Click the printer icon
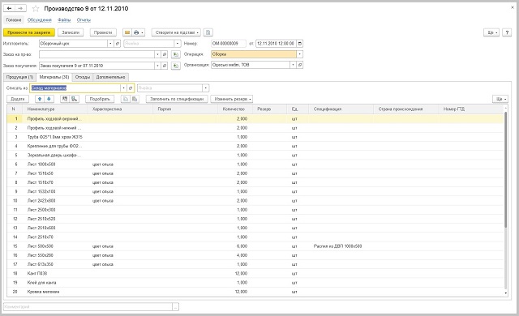 (136, 32)
